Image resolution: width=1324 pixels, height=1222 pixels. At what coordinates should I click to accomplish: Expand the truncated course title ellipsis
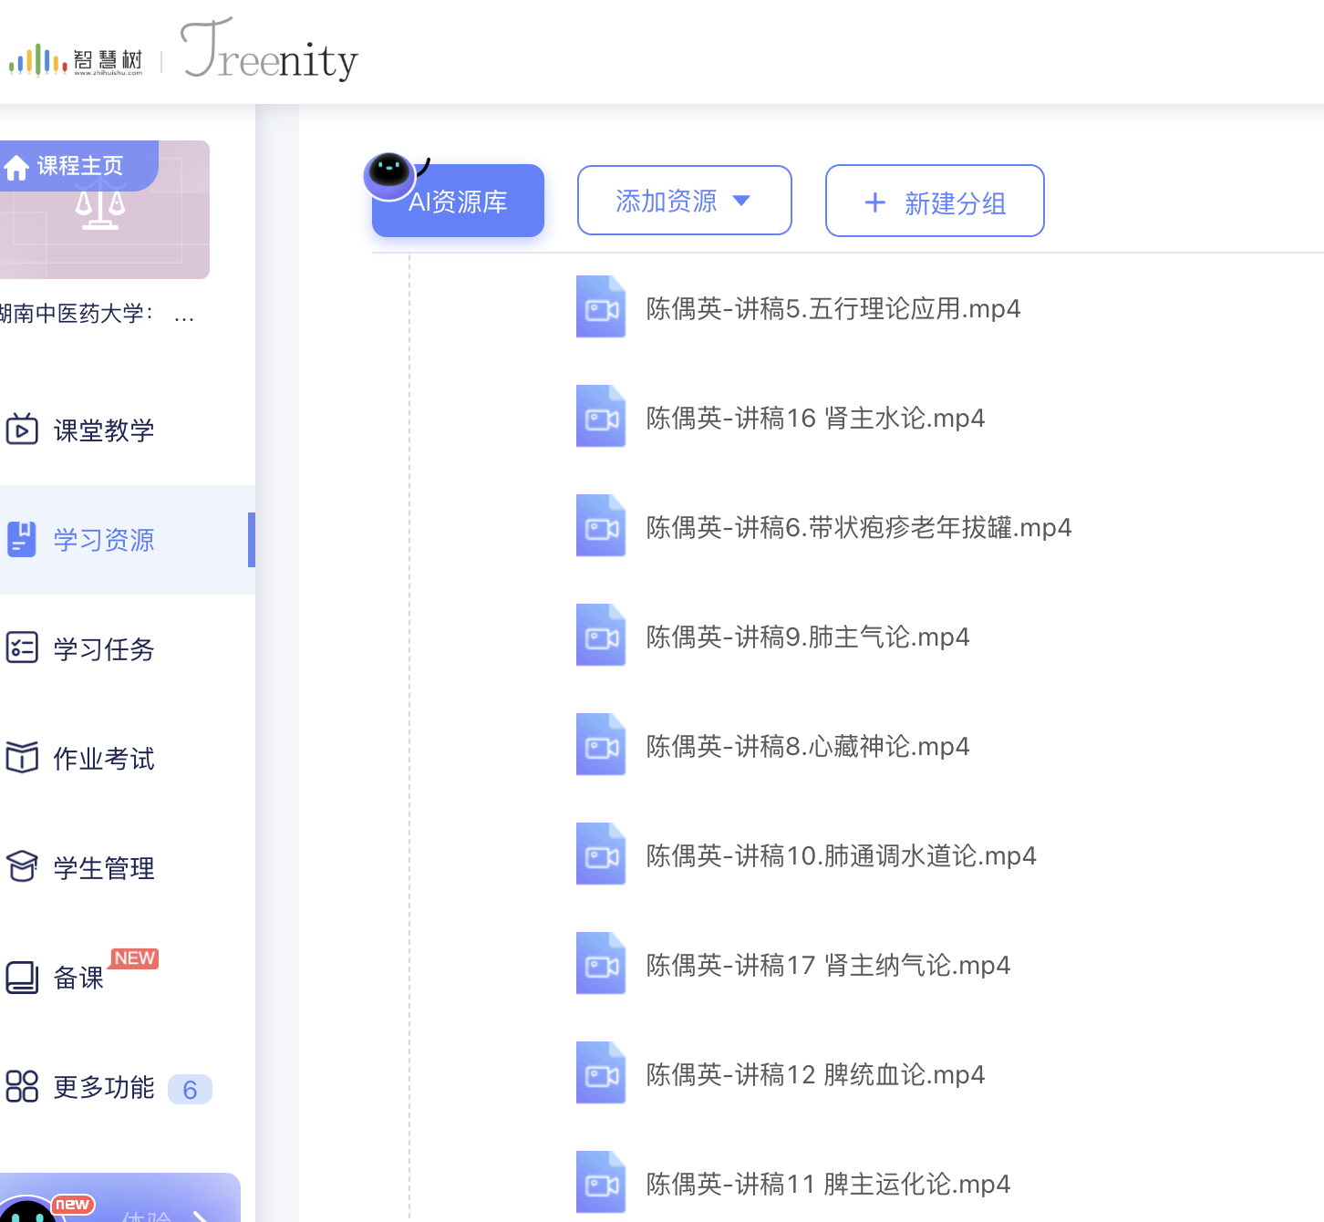(184, 315)
